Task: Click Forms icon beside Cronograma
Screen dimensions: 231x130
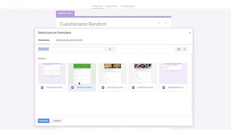Action: click(x=164, y=87)
